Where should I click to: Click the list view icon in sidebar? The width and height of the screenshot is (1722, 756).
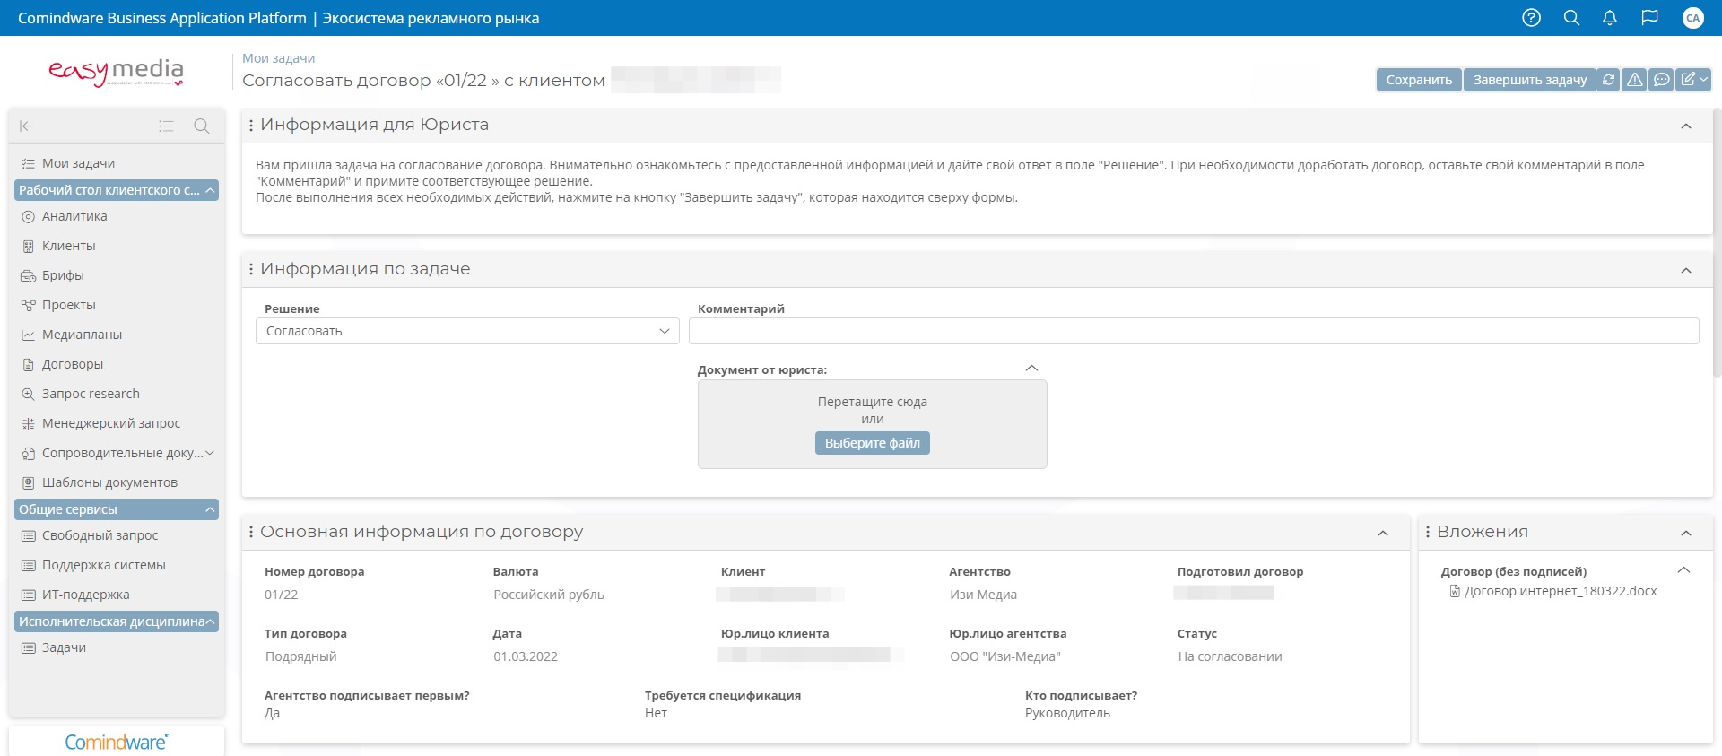(x=166, y=126)
